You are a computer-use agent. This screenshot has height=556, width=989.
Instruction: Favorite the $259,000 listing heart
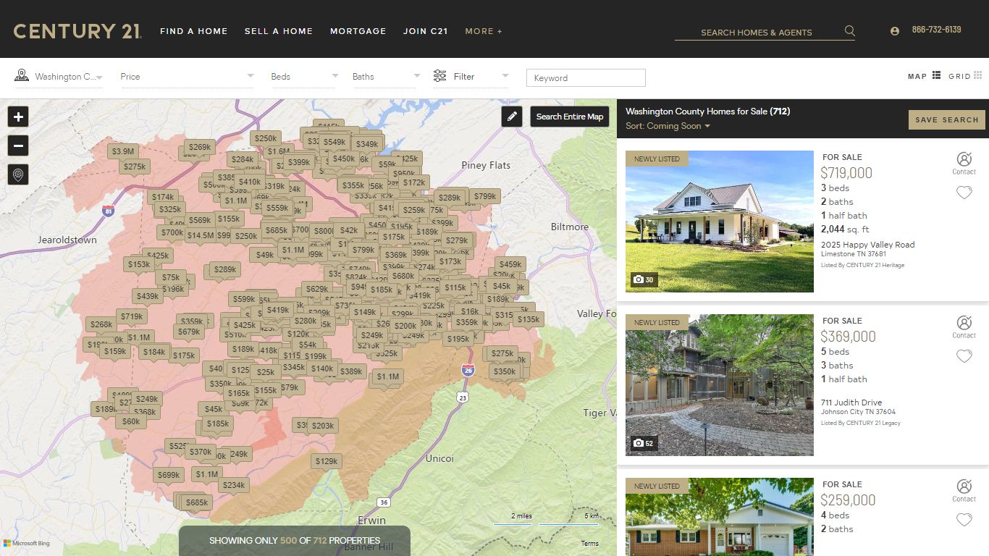pyautogui.click(x=964, y=520)
